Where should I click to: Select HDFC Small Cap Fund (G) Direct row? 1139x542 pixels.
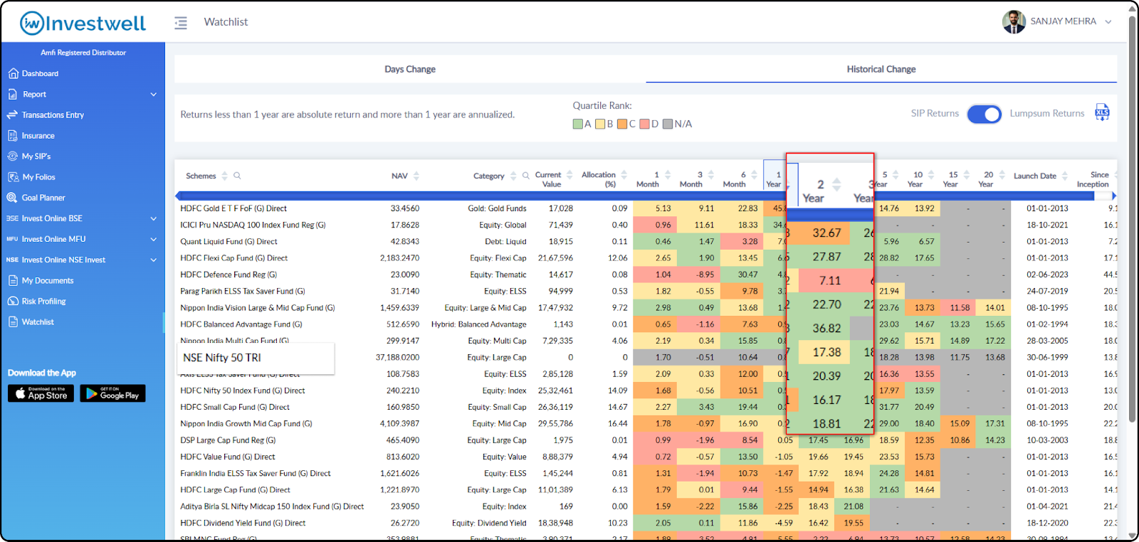click(646, 407)
